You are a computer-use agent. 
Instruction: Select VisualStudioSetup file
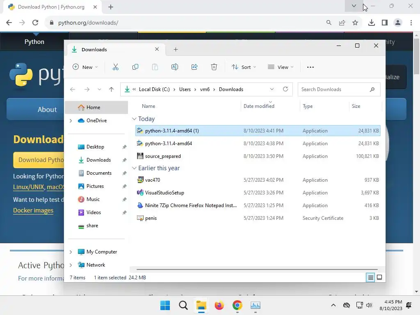point(258,193)
